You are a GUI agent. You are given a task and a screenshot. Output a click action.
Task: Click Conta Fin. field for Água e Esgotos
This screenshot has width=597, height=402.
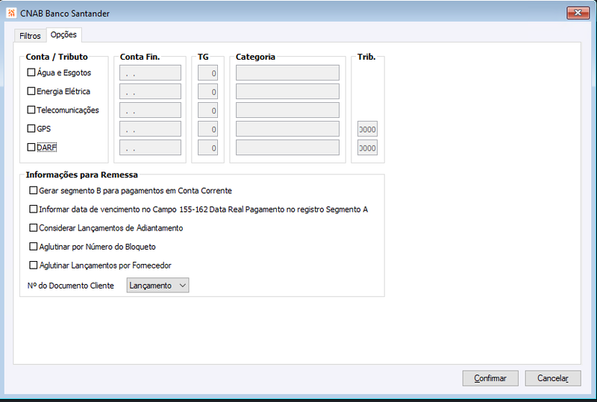pyautogui.click(x=151, y=72)
